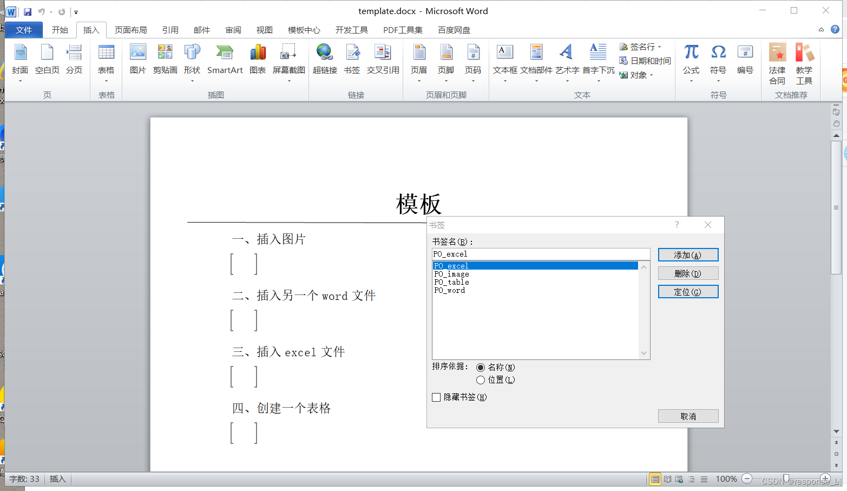
Task: Open the header (页眉) menu
Action: pos(419,62)
